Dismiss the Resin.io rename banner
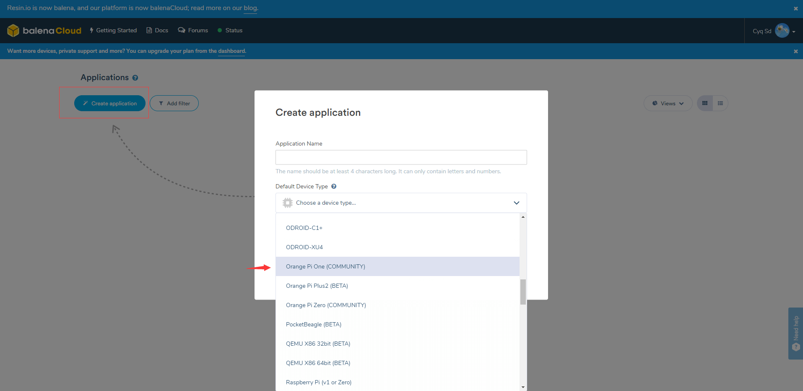This screenshot has width=803, height=391. (x=795, y=8)
